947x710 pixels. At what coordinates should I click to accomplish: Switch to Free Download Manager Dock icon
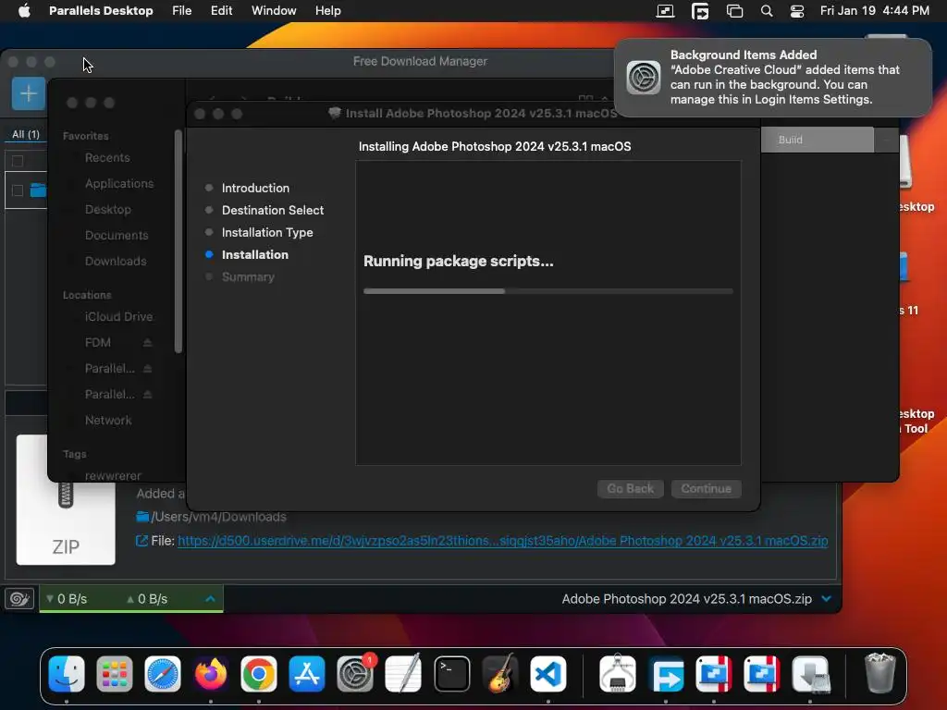pos(666,674)
